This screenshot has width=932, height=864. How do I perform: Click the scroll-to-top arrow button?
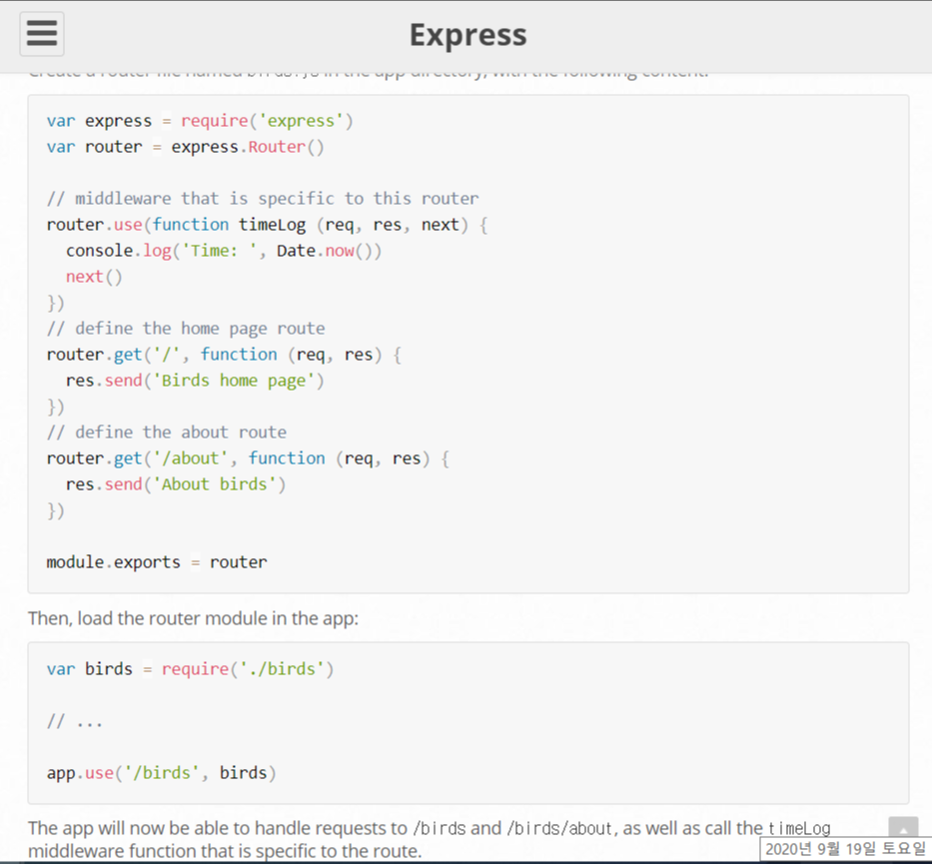[x=903, y=828]
